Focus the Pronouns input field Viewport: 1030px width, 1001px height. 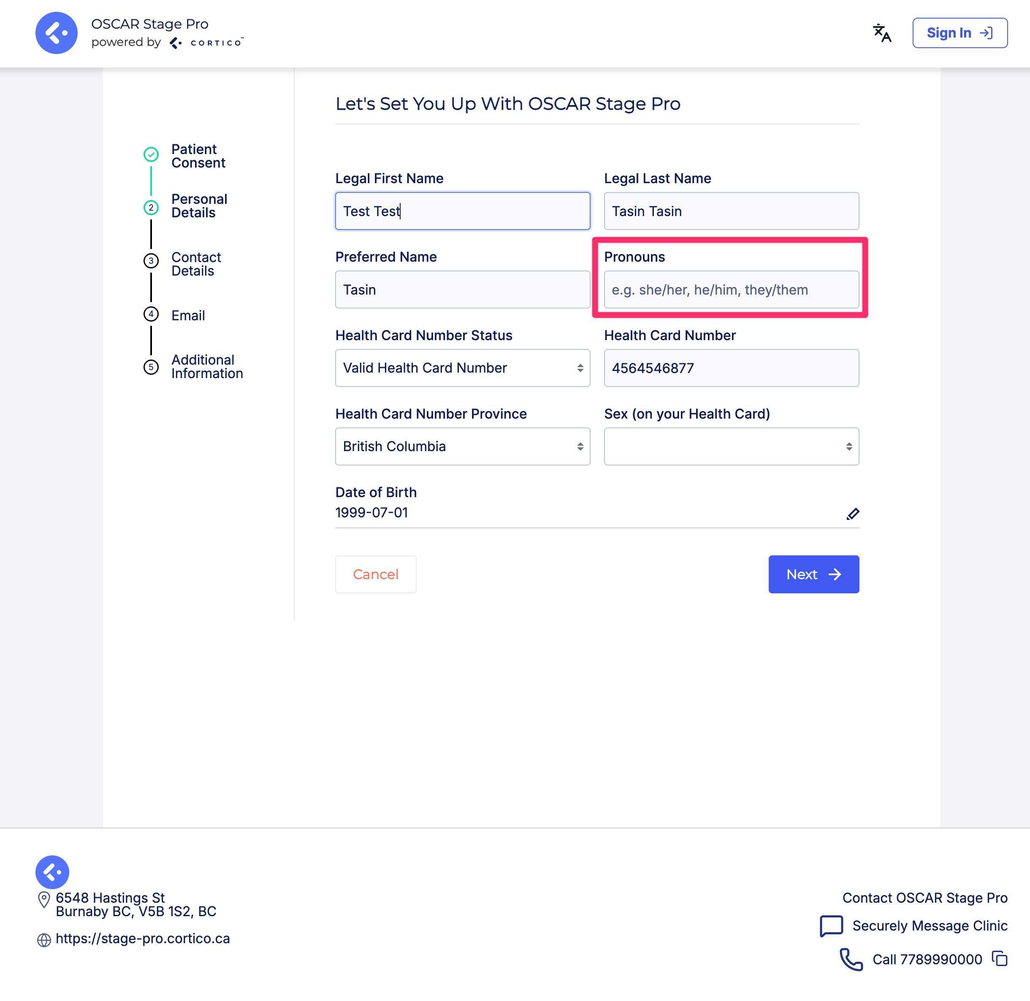coord(731,289)
